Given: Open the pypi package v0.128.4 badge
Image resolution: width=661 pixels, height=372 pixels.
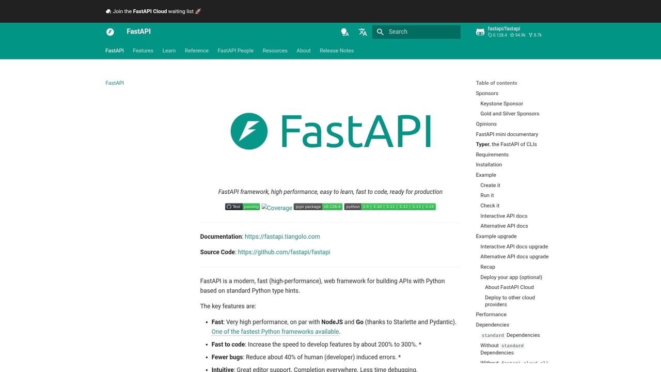Looking at the screenshot, I should coord(318,206).
